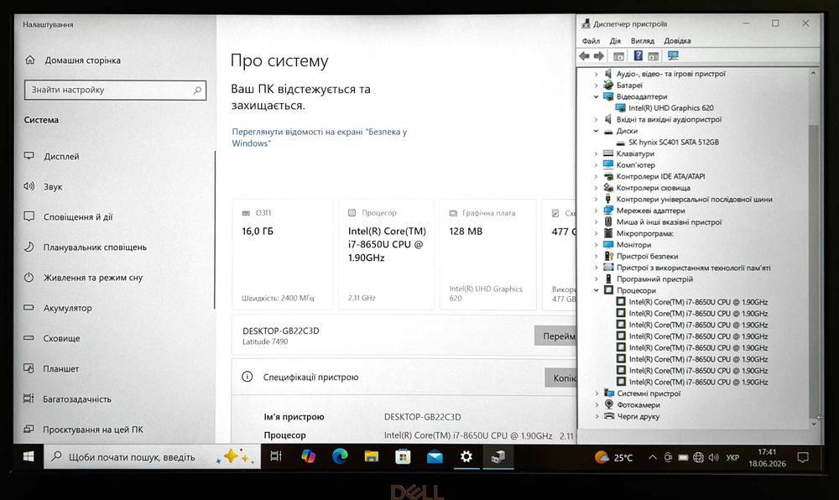This screenshot has height=500, width=839.
Task: Collapse the Процесори node
Action: click(x=596, y=290)
